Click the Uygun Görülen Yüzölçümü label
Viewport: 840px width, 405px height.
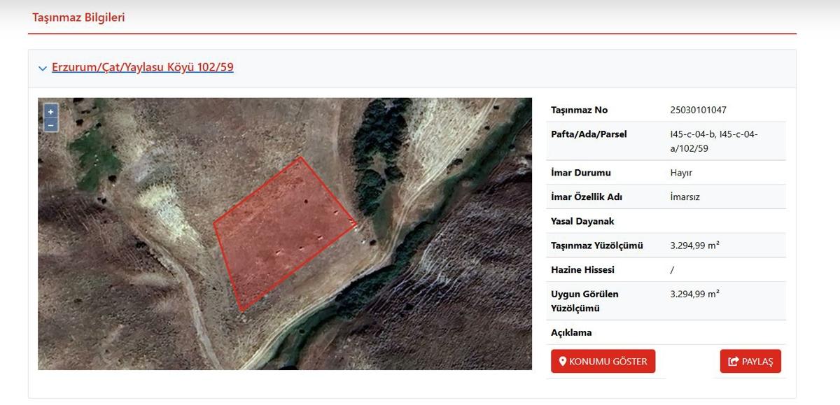(x=584, y=301)
